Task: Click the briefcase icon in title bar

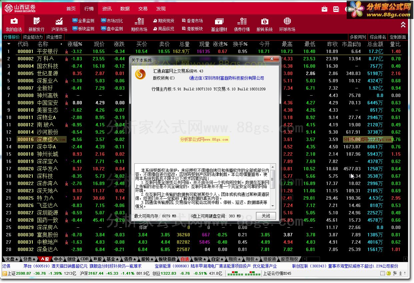Action: [x=324, y=9]
